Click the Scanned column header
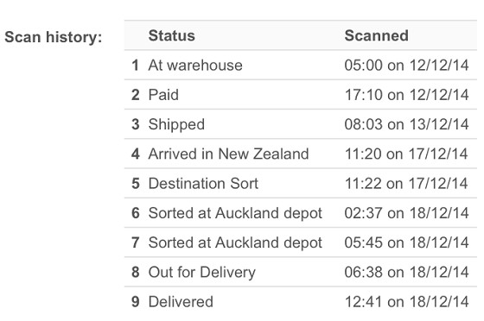484x321 pixels. 376,35
